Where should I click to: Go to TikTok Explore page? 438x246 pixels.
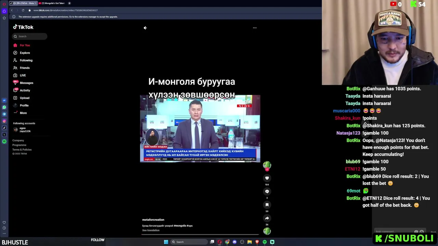pos(22,53)
